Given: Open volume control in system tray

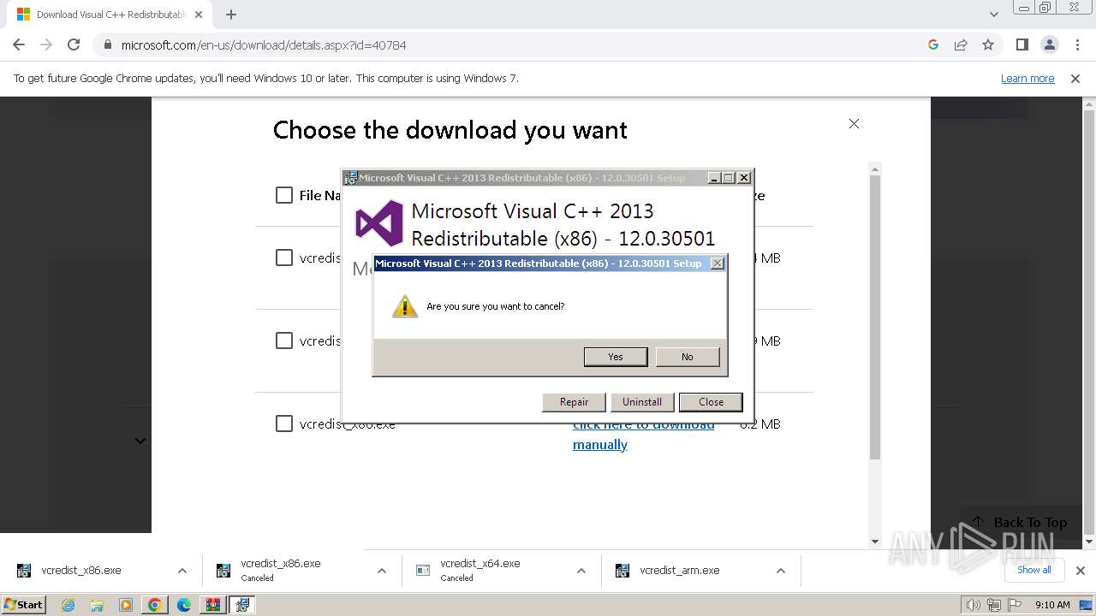Looking at the screenshot, I should [973, 605].
